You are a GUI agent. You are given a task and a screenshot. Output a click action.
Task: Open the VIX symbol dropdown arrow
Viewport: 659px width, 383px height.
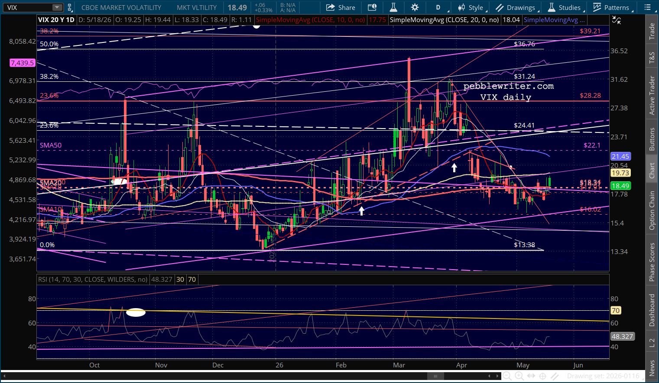pos(57,7)
